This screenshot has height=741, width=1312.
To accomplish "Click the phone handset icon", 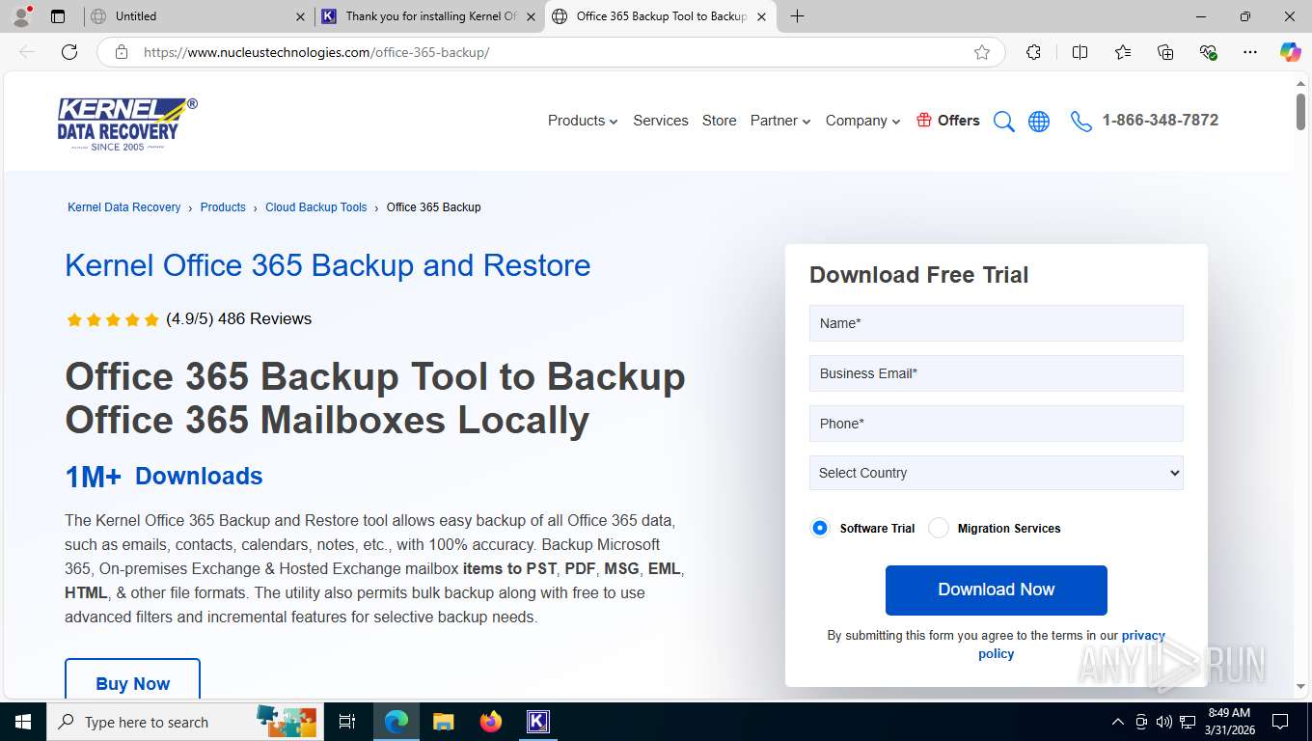I will pyautogui.click(x=1081, y=121).
